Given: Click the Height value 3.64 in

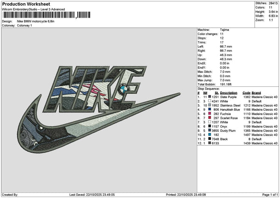Looking at the screenshot, I should tap(273, 12).
